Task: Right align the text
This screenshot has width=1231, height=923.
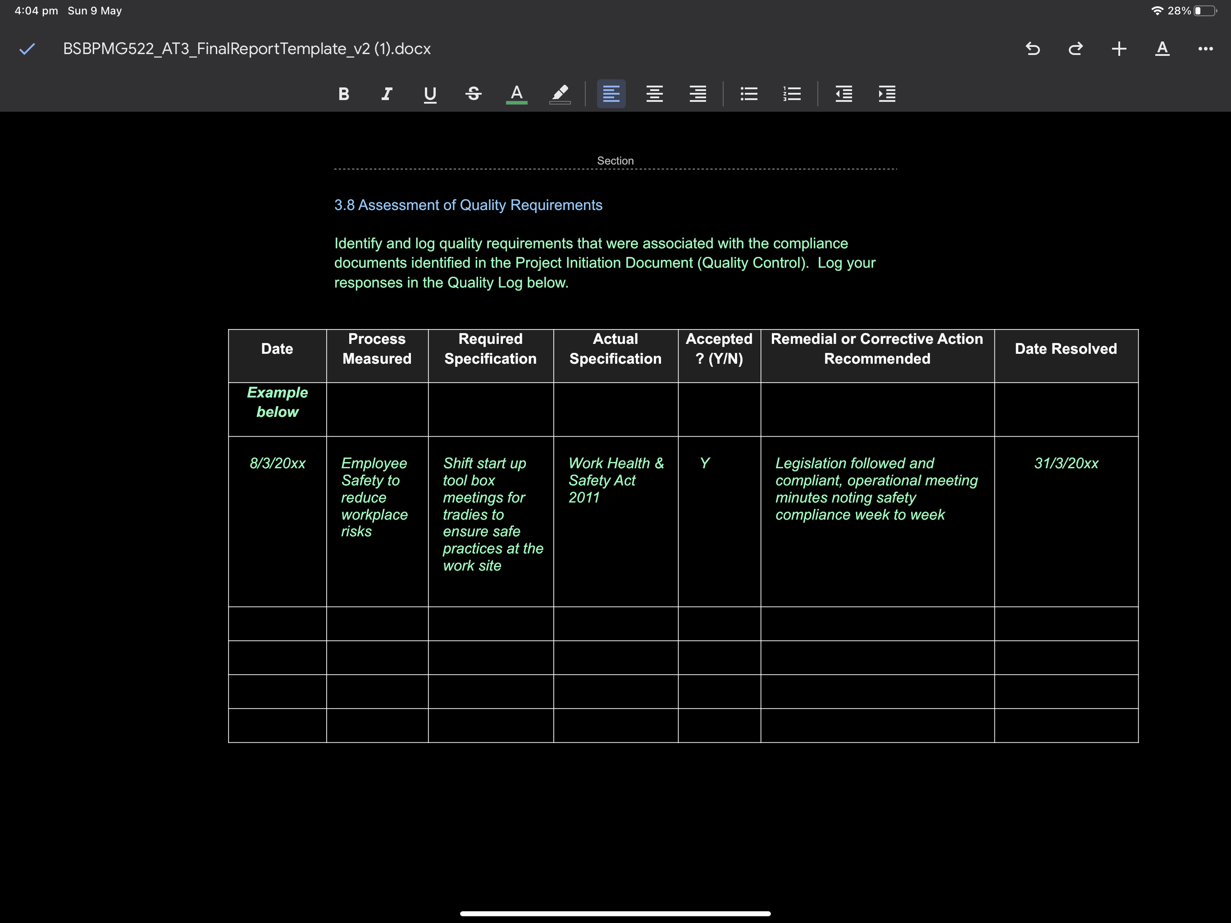Action: click(x=698, y=94)
